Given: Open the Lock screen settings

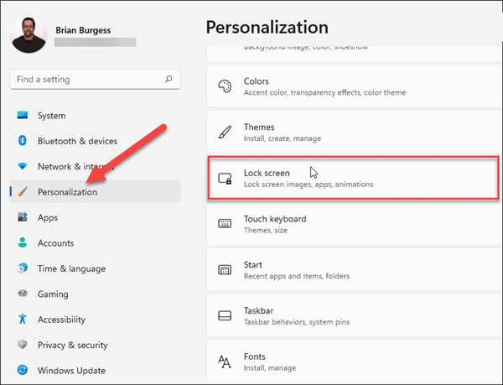Looking at the screenshot, I should point(350,178).
